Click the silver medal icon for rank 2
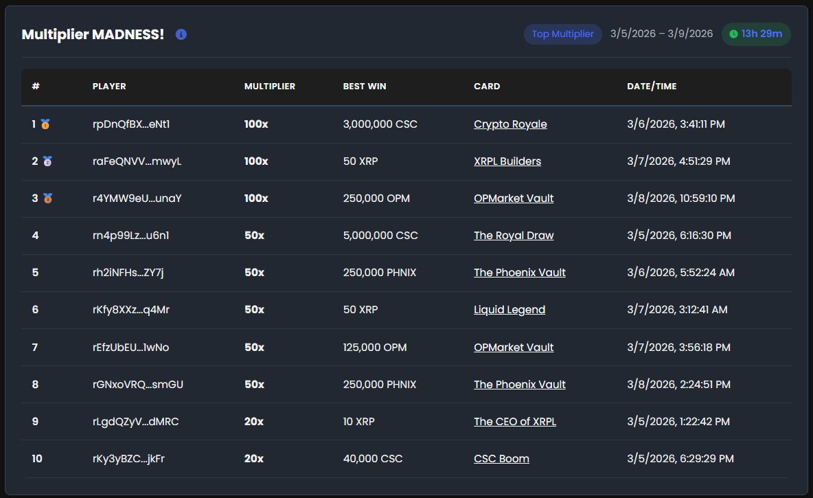813x498 pixels. (x=47, y=161)
